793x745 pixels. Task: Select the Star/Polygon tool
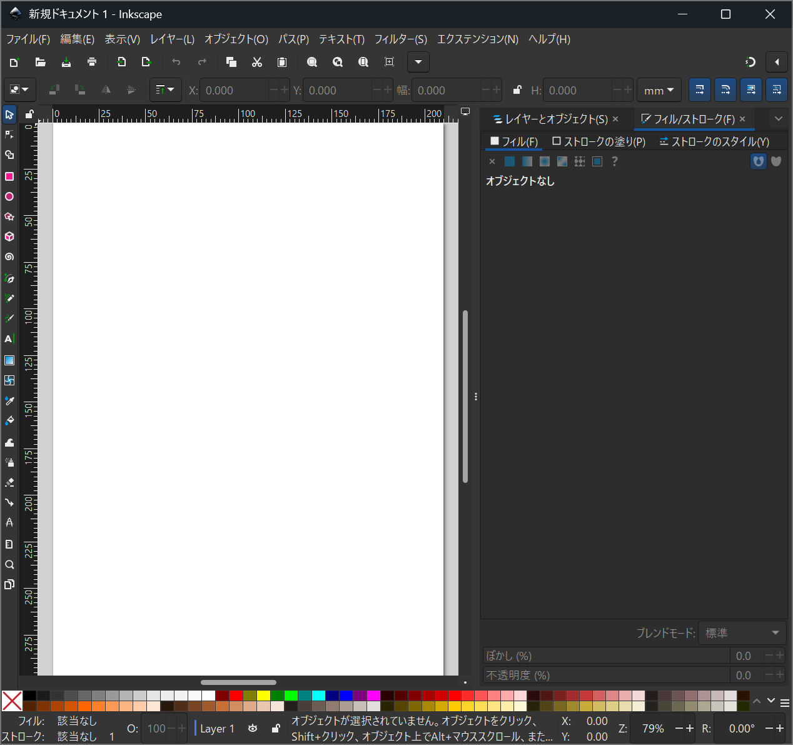pos(9,216)
